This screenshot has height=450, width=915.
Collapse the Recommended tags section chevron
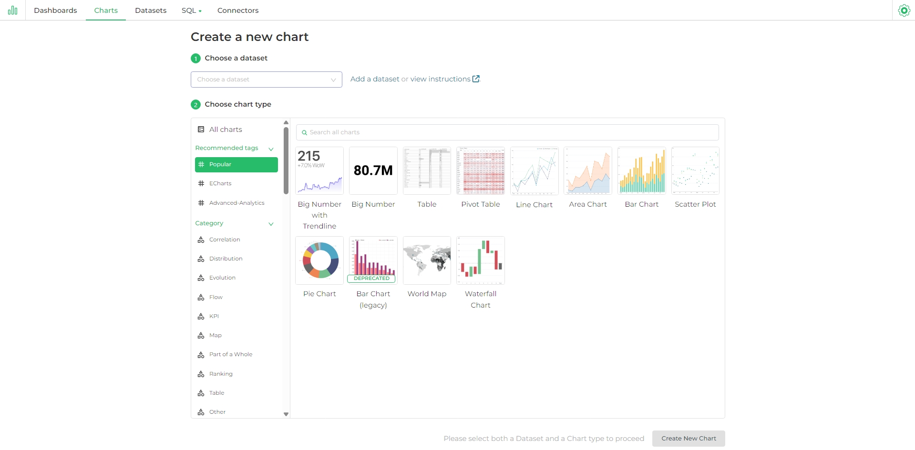(271, 149)
